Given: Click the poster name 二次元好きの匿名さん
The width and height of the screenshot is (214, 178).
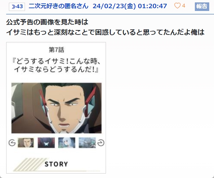Looking at the screenshot, I should (x=58, y=6).
